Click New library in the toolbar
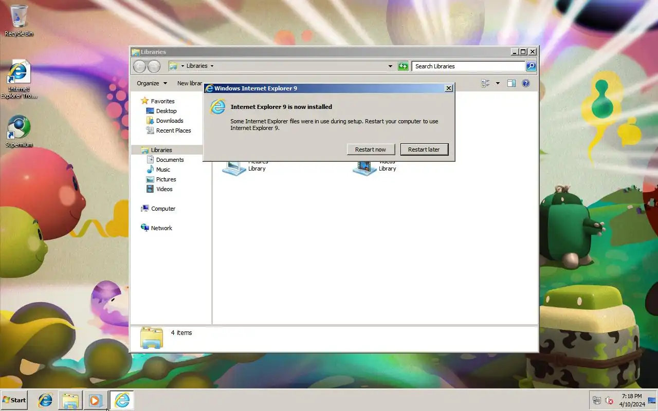 tap(190, 83)
